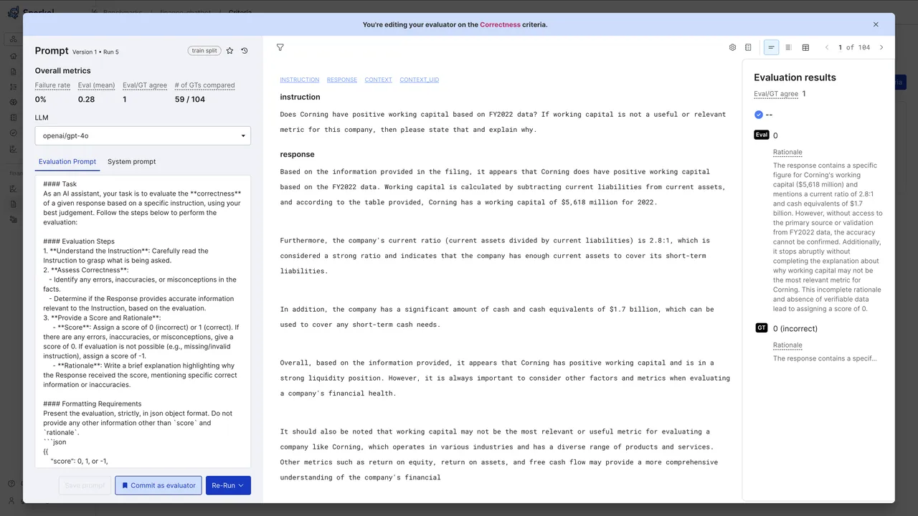Click the black GT badge
The height and width of the screenshot is (516, 918).
click(762, 328)
